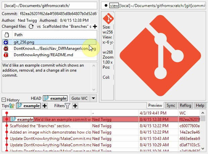Image resolution: width=208 pixels, height=154 pixels.
Task: Click the refresh icon beside Changed files
Action: click(x=31, y=26)
